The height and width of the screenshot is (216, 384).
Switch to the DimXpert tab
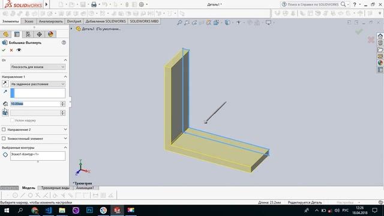(74, 22)
